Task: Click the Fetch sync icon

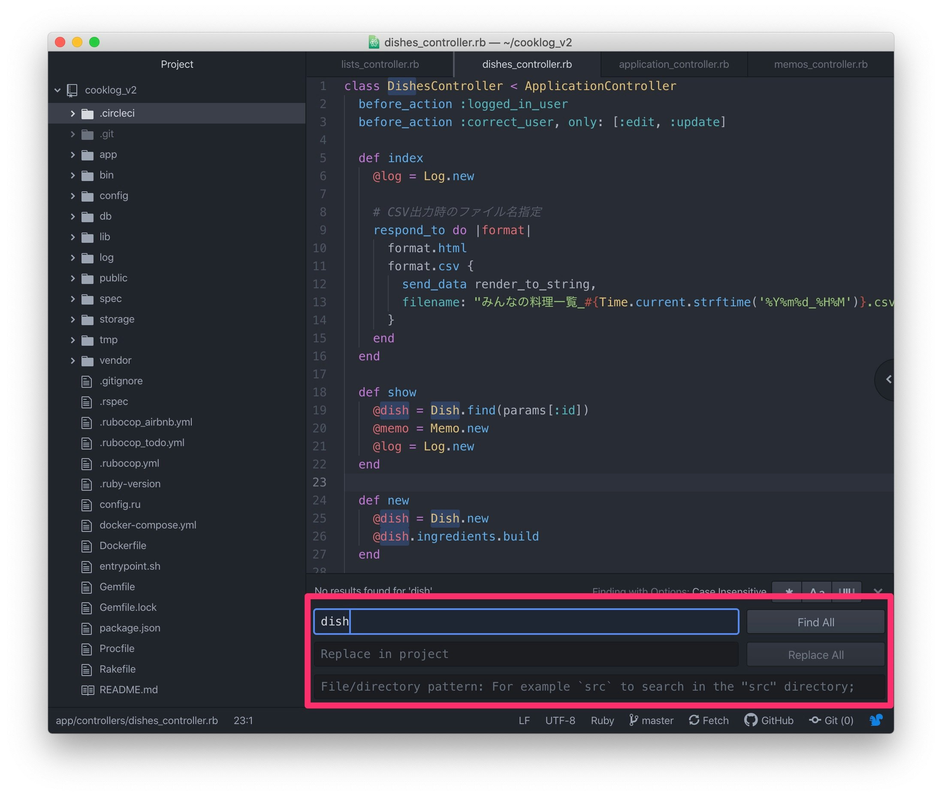Action: 694,720
